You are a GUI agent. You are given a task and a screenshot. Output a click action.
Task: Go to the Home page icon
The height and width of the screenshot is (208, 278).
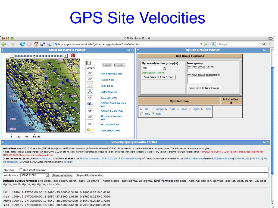click(x=36, y=44)
